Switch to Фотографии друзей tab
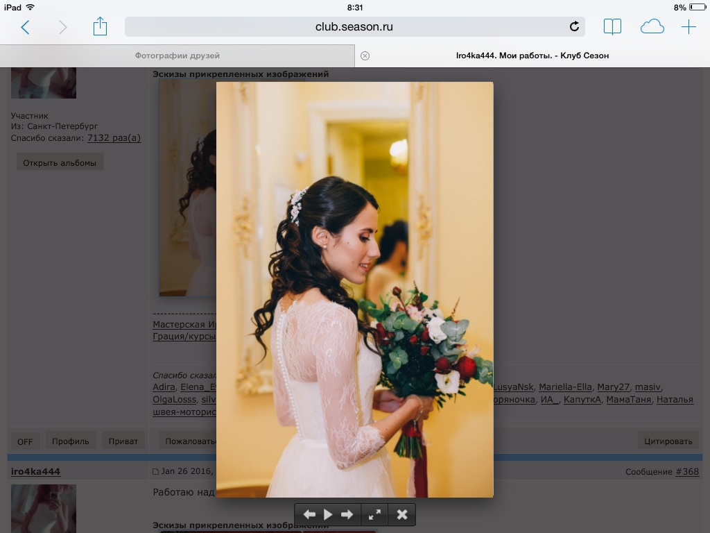Viewport: 710px width, 533px height. click(177, 56)
